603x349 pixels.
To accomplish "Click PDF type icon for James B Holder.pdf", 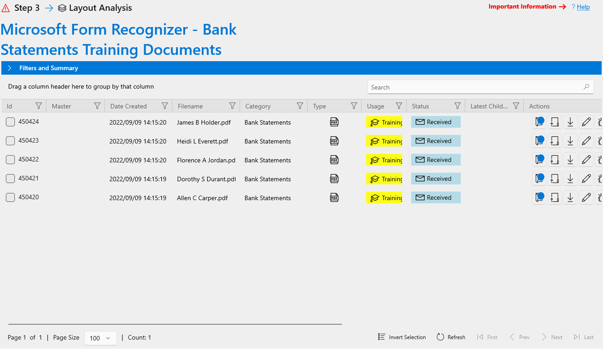I will pos(334,122).
